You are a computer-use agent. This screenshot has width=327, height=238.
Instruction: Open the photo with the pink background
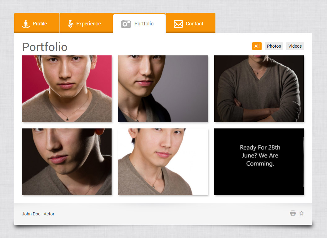(67, 89)
